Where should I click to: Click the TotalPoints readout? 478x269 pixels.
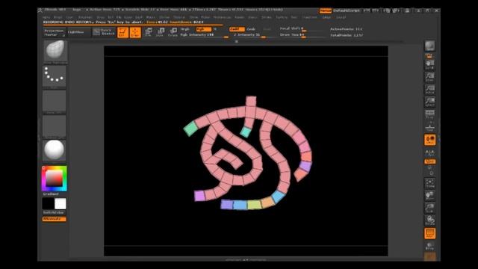pyautogui.click(x=347, y=35)
